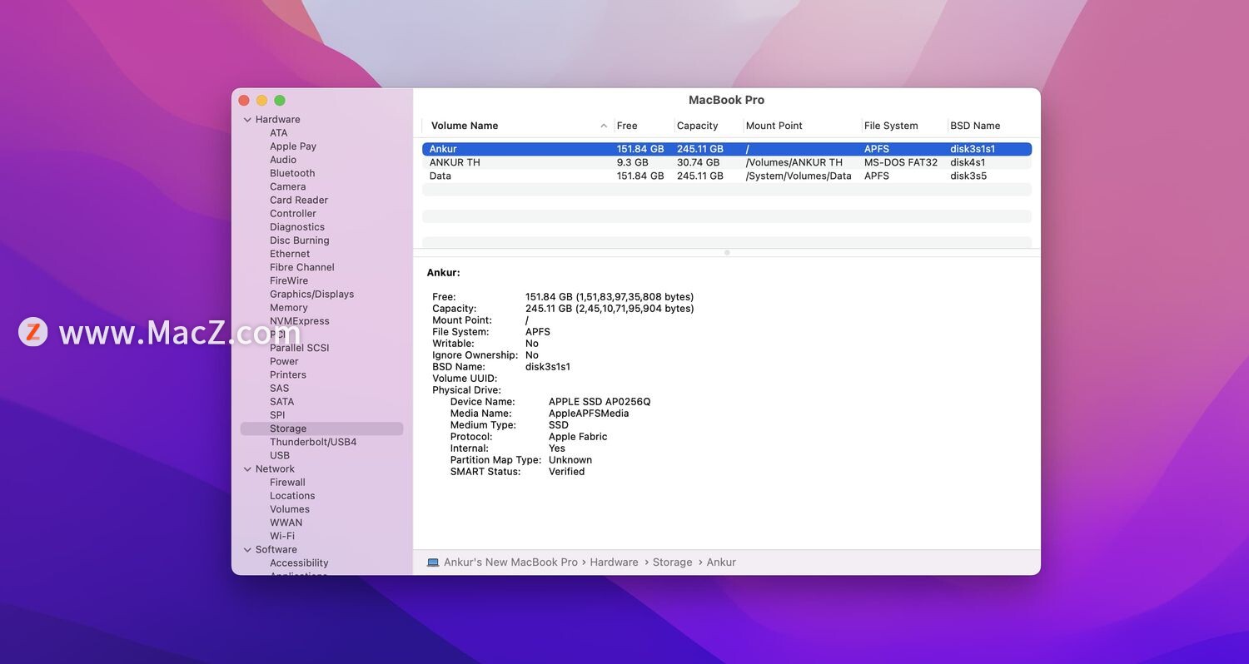Collapse the Hardware section in the sidebar

point(247,120)
